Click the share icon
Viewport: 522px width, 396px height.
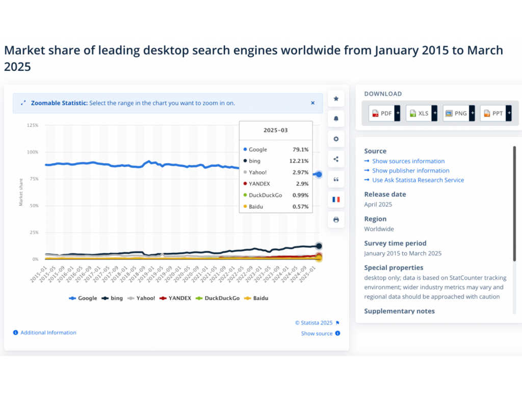coord(336,159)
